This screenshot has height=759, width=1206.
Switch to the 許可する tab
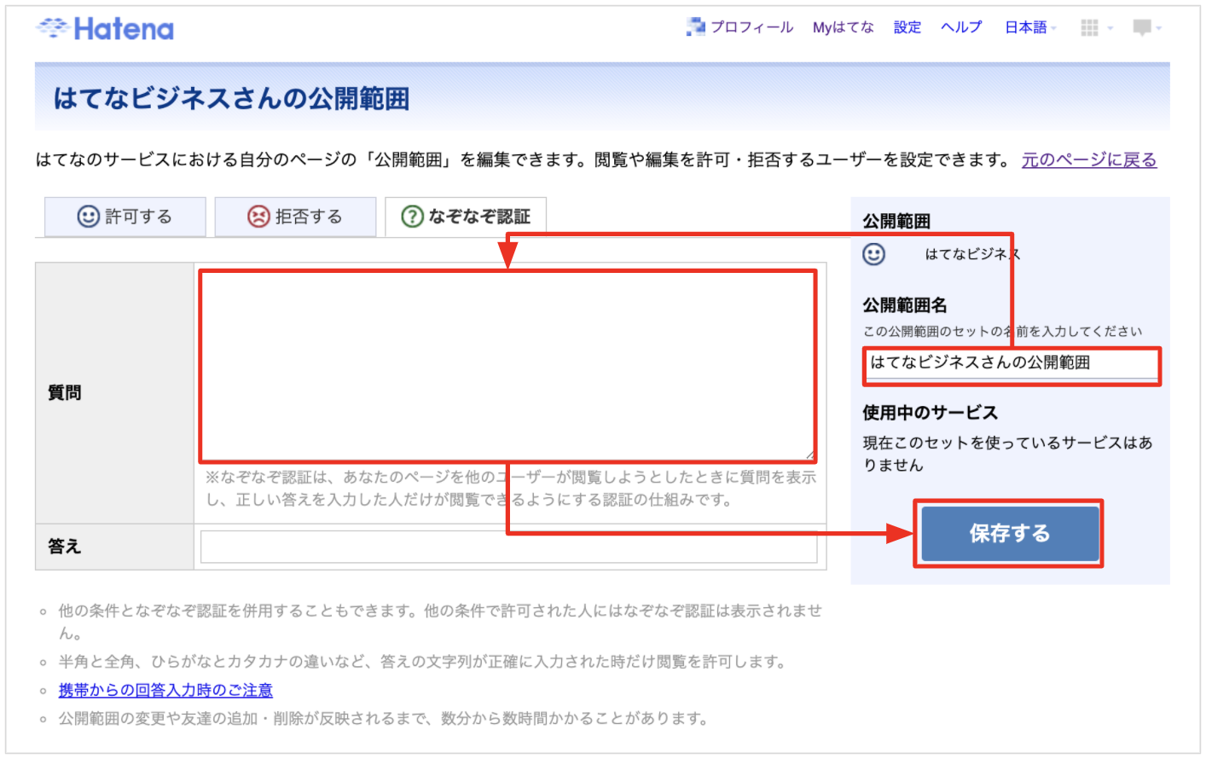pyautogui.click(x=125, y=217)
